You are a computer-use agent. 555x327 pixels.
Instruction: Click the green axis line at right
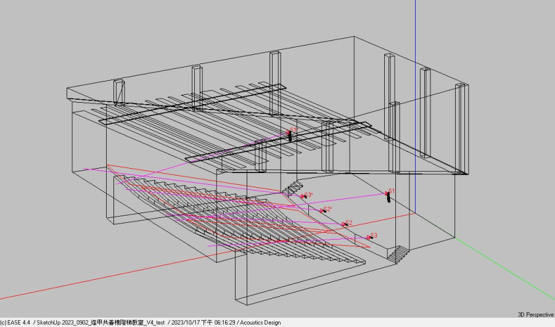506,277
